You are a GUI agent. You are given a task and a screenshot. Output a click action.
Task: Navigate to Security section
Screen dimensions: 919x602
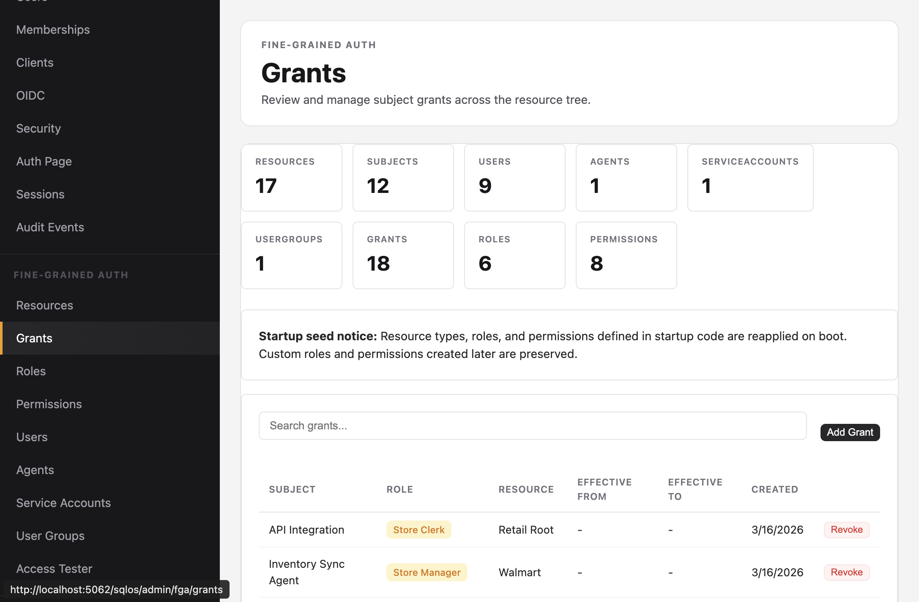pos(38,128)
